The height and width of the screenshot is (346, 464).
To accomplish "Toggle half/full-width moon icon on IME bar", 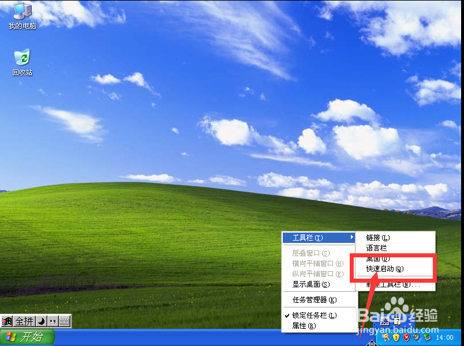I will [x=42, y=321].
